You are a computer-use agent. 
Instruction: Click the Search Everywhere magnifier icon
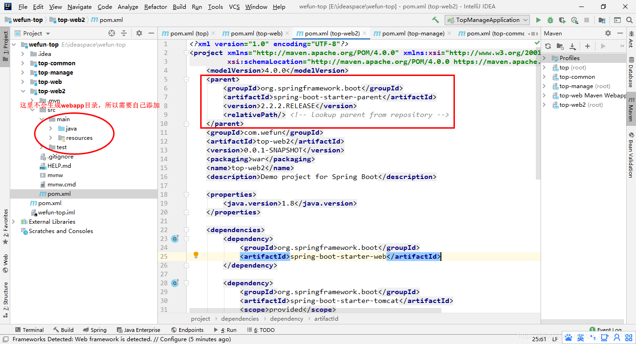(x=629, y=20)
